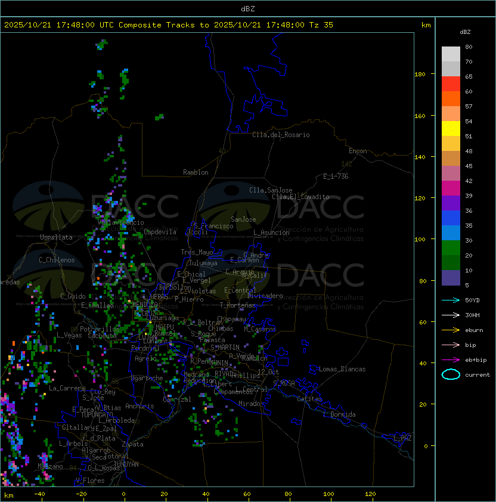This screenshot has width=496, height=502.
Task: Pick the light blue swatch between 35 and 30
Action: tap(451, 233)
